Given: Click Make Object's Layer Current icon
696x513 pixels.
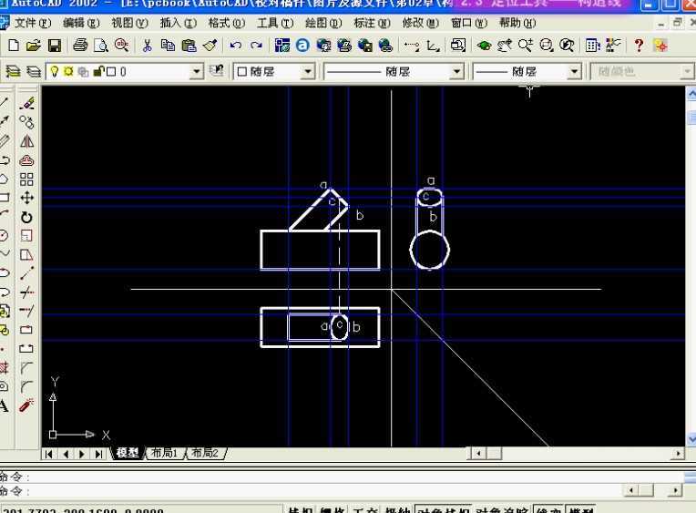Looking at the screenshot, I should (13, 71).
